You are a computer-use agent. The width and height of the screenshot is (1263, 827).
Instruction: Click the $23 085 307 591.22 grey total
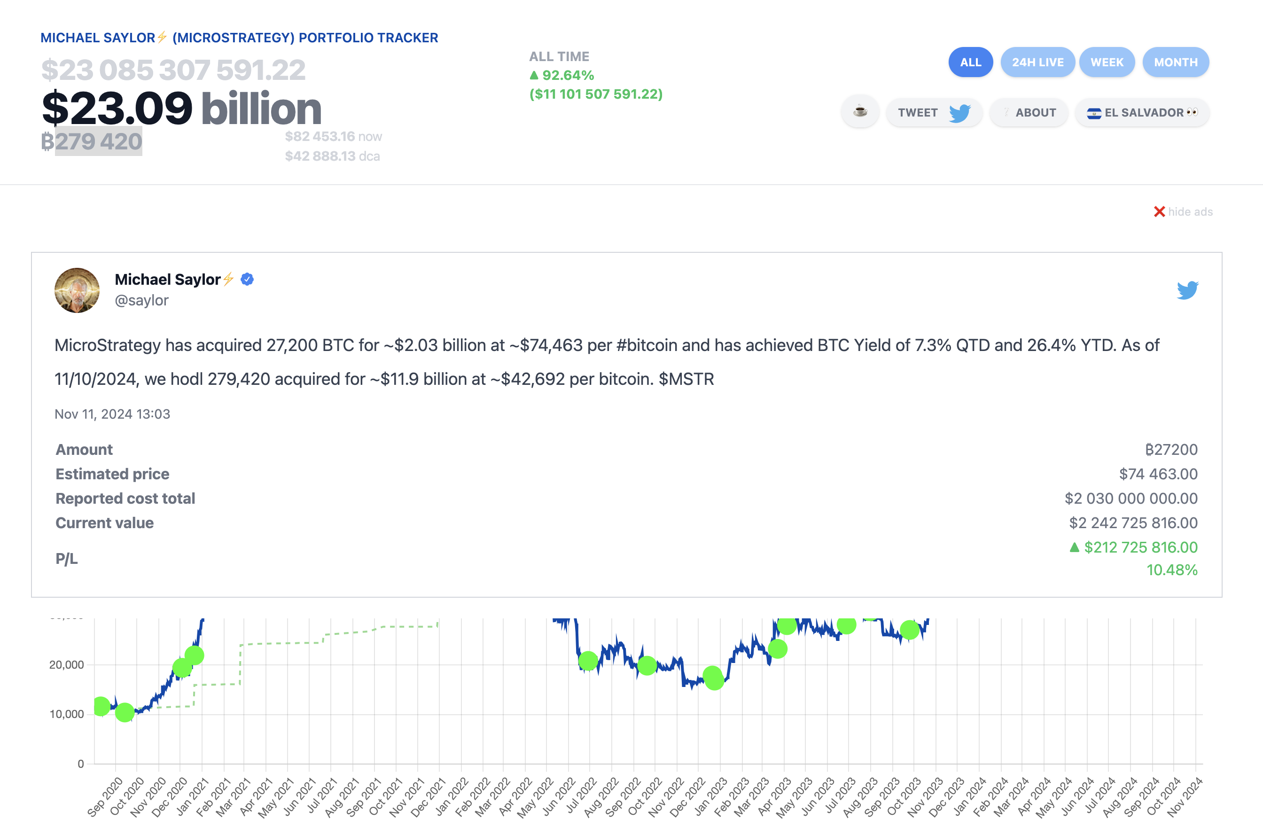[x=173, y=70]
